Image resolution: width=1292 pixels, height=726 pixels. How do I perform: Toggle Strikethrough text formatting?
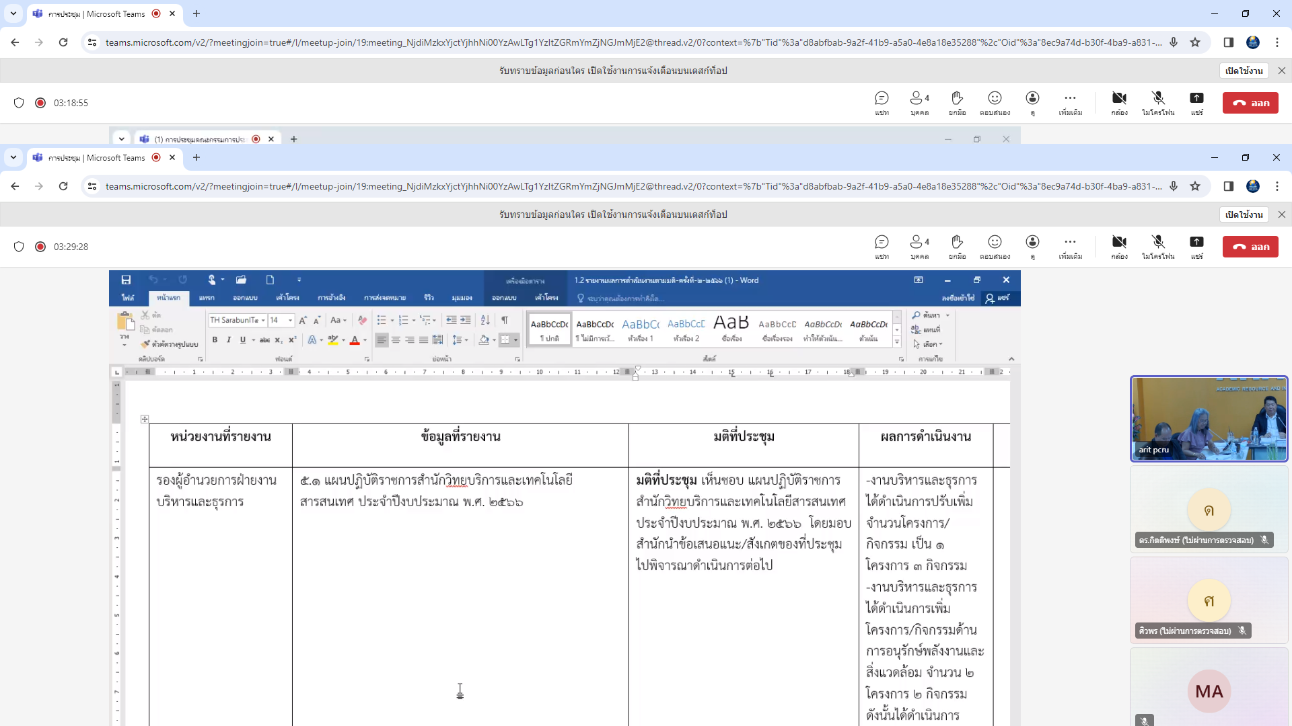pos(265,340)
